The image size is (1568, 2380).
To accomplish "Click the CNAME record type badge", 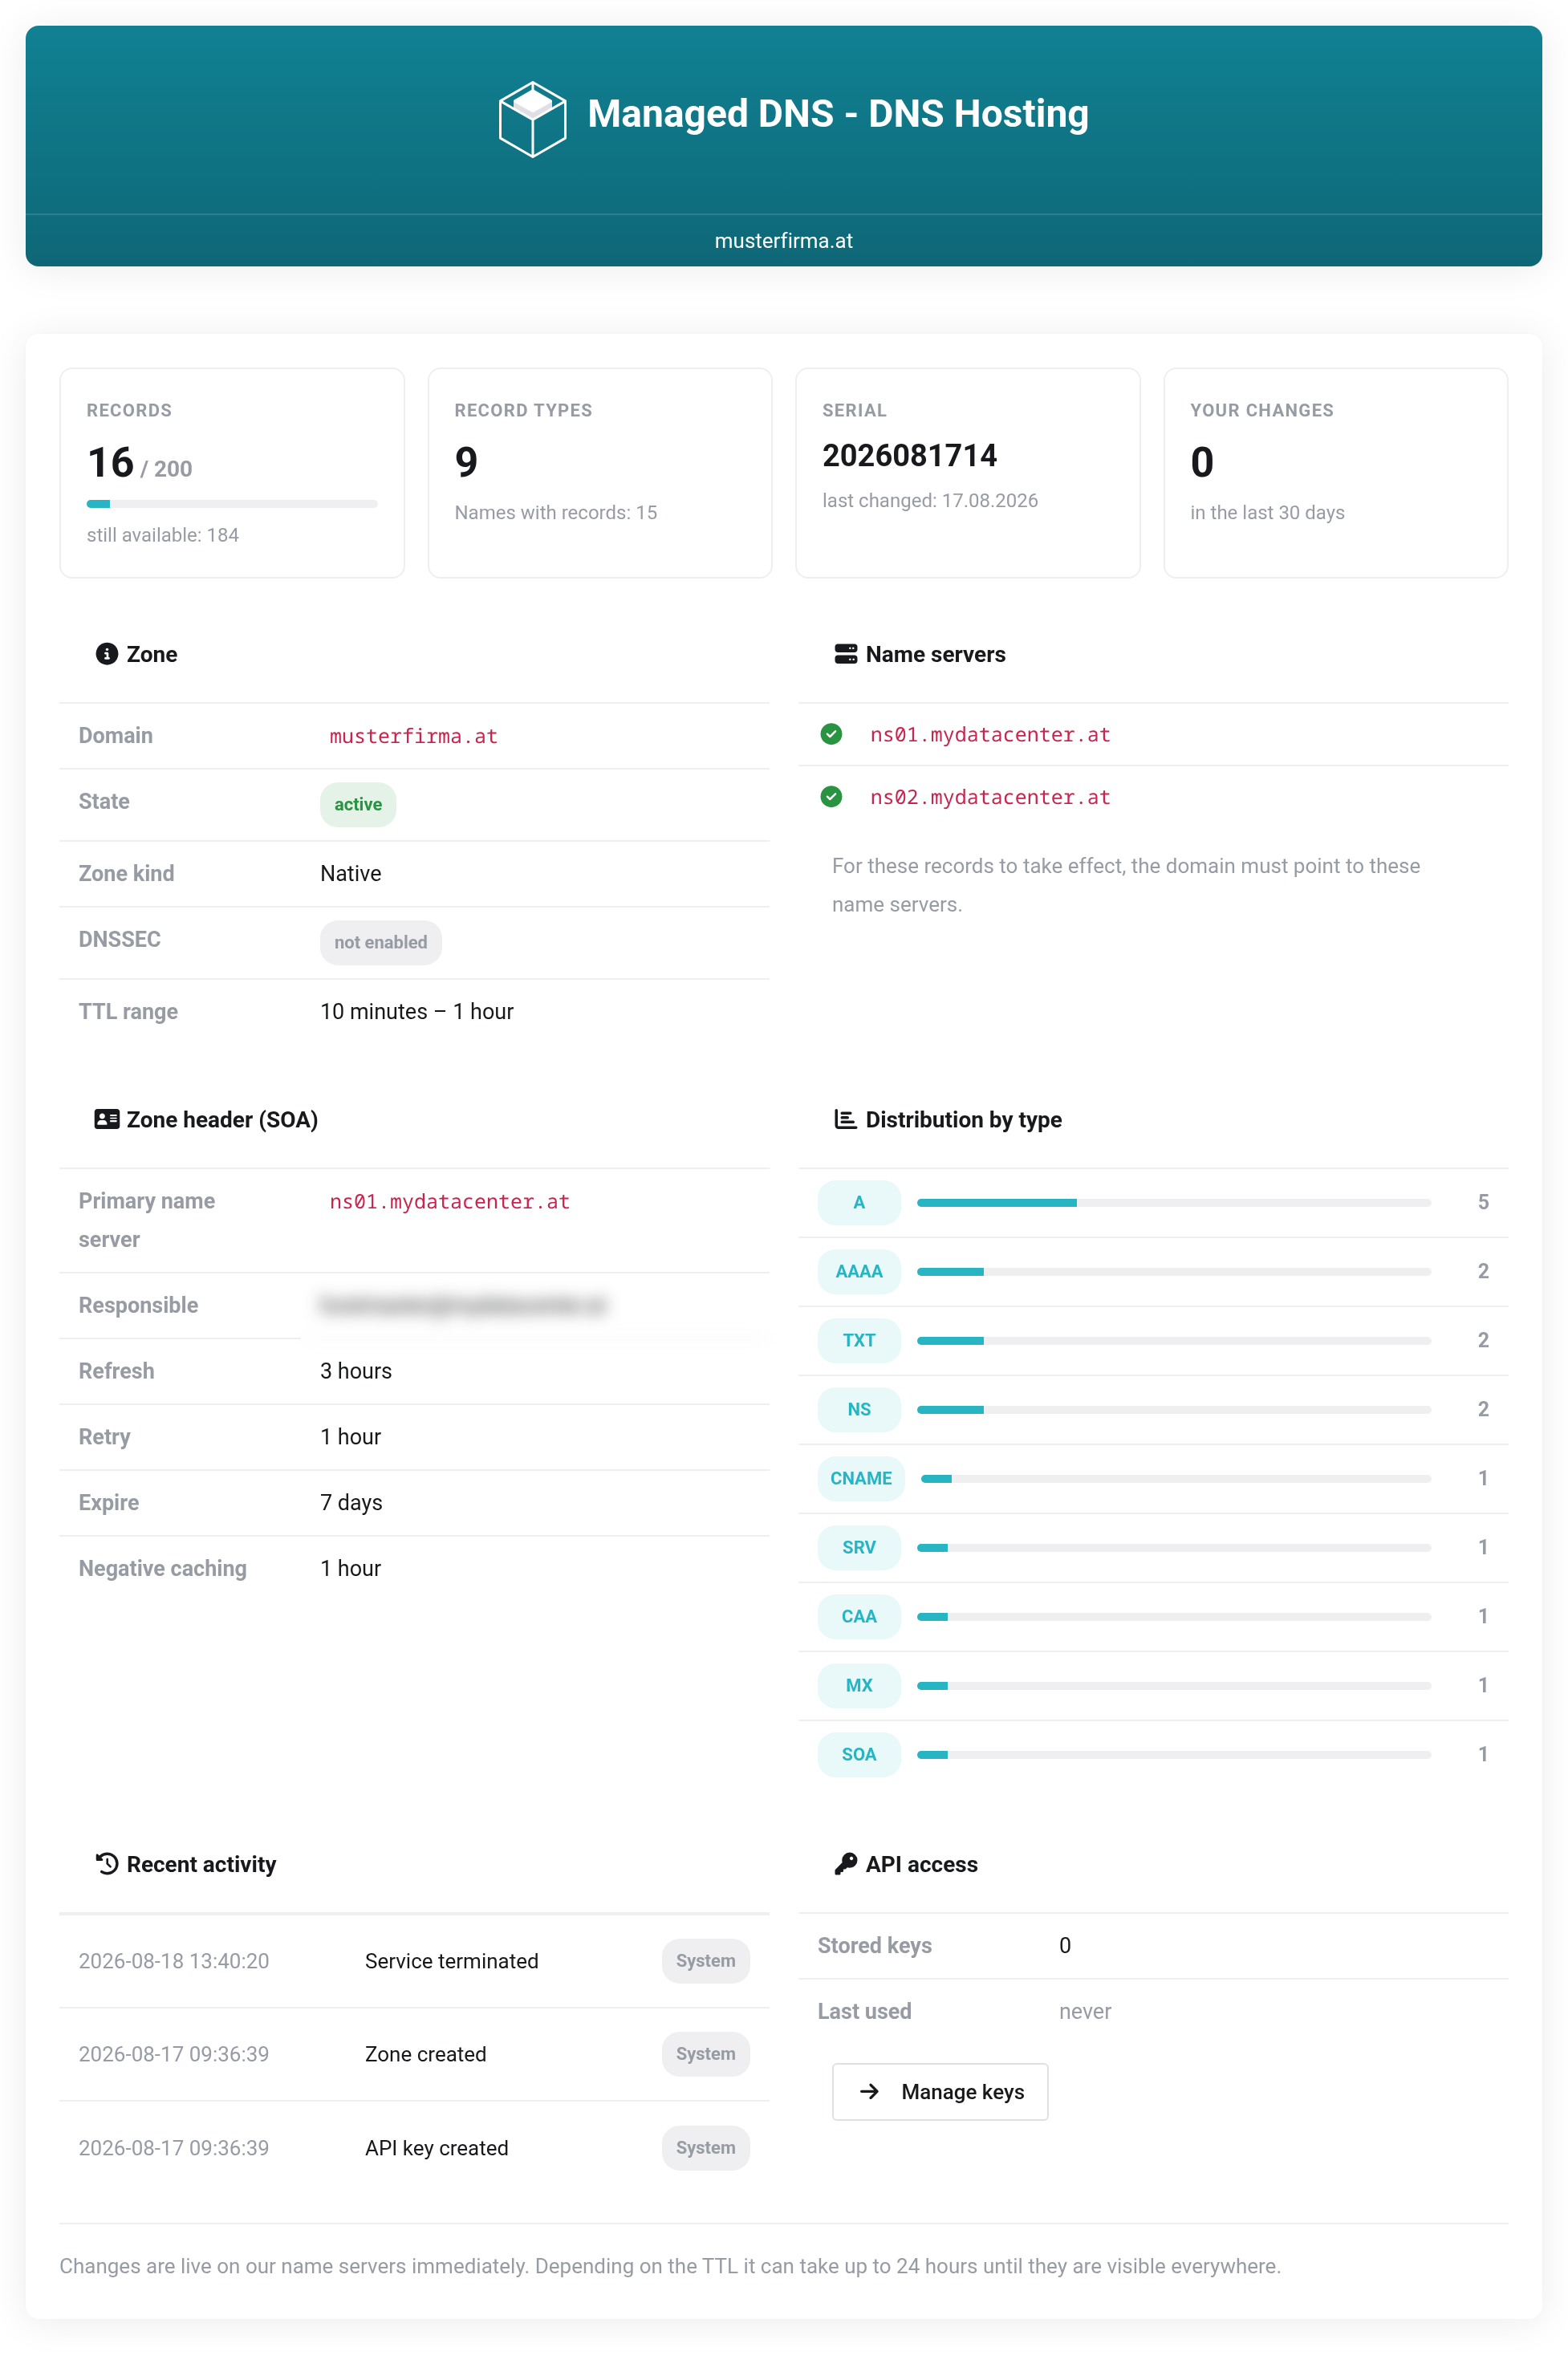I will point(861,1478).
